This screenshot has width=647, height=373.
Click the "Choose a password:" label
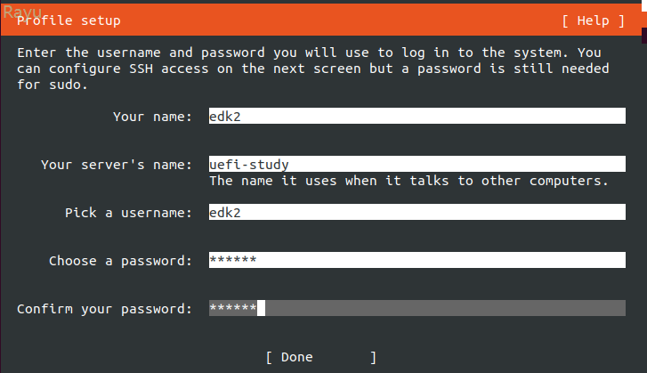tap(120, 261)
